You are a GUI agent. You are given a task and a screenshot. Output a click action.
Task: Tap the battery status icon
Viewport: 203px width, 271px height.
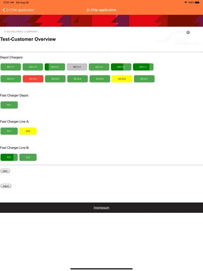point(197,2)
